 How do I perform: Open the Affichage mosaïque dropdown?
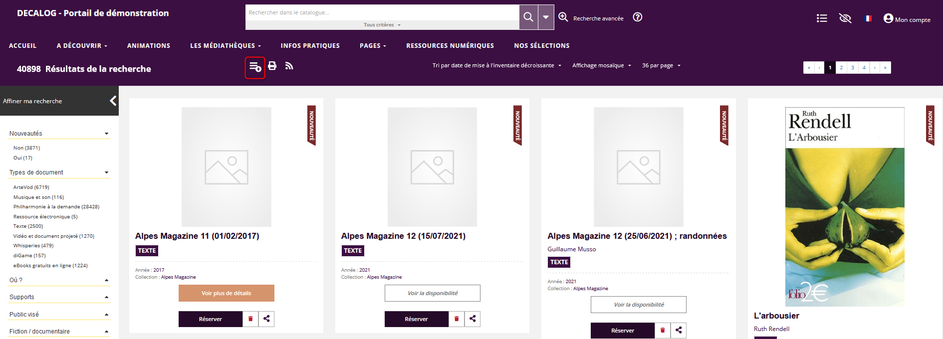point(601,65)
